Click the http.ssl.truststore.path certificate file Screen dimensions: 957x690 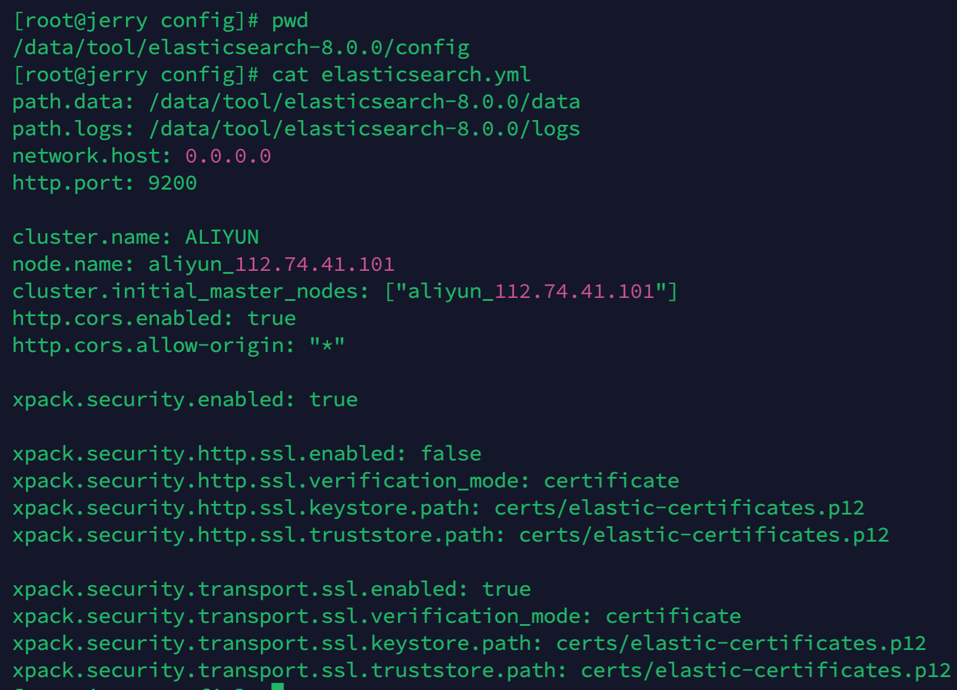[704, 535]
